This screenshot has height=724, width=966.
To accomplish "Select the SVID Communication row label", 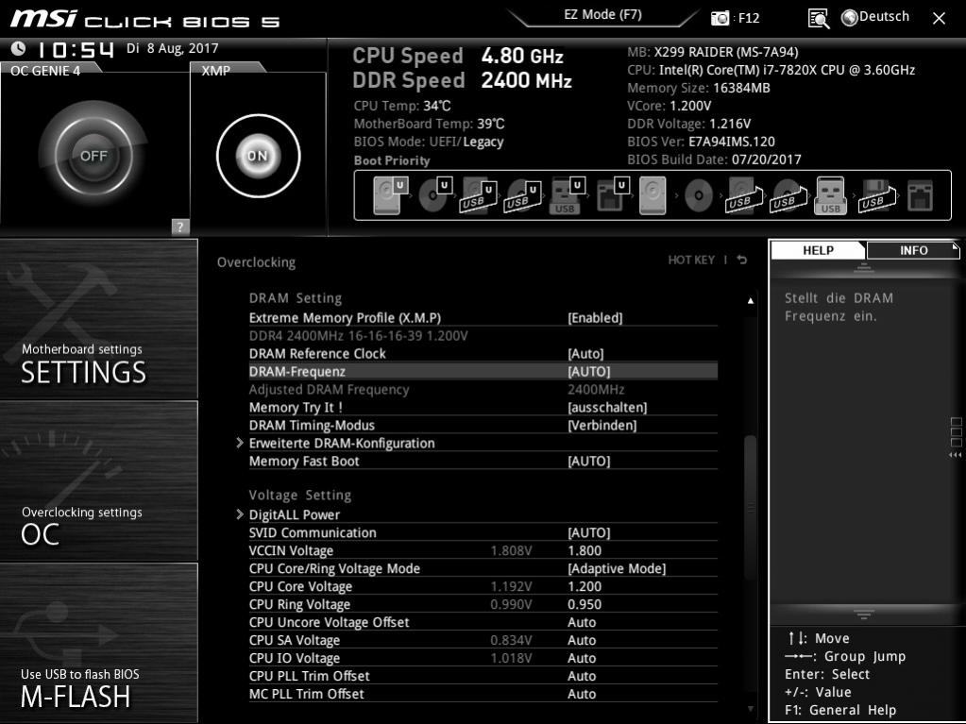I will [x=313, y=532].
